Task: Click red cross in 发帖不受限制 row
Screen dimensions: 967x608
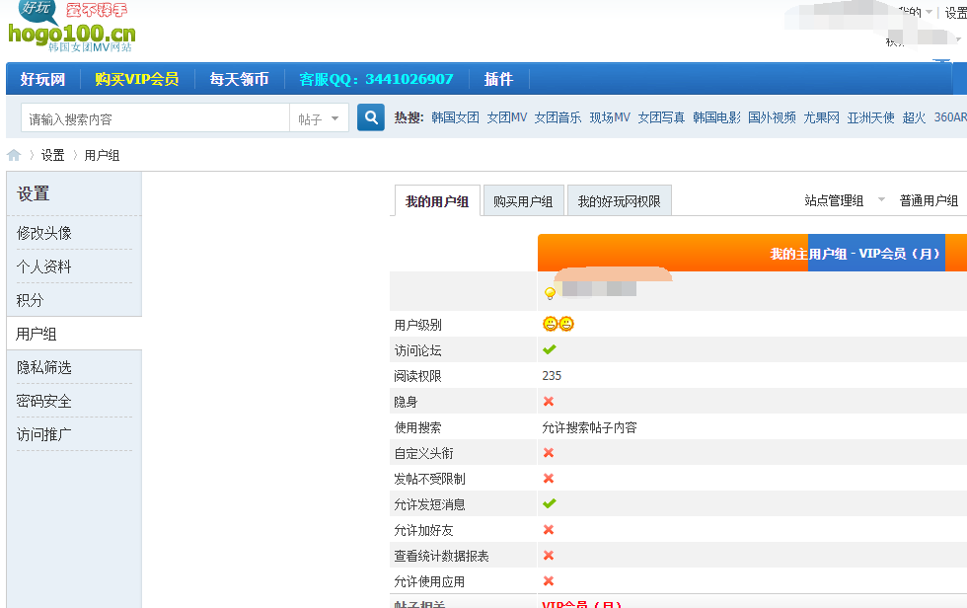Action: [x=549, y=479]
